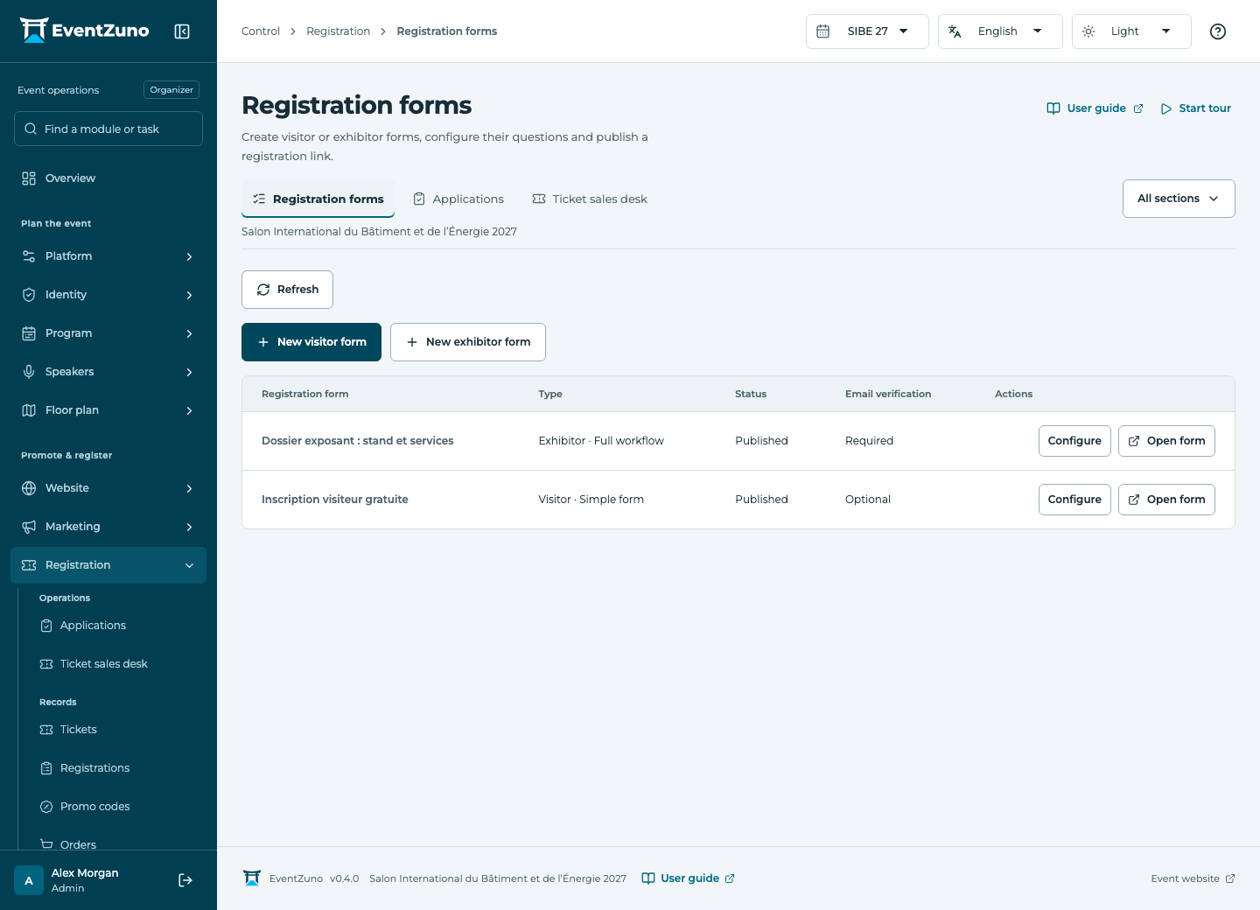Open Promo codes in sidebar
The height and width of the screenshot is (910, 1260).
pos(115,807)
